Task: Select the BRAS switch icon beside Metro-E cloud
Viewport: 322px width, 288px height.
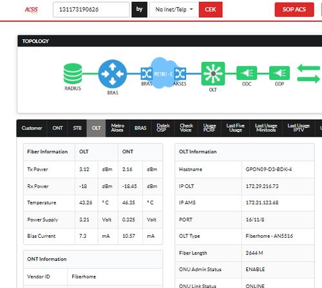Action: pos(146,74)
